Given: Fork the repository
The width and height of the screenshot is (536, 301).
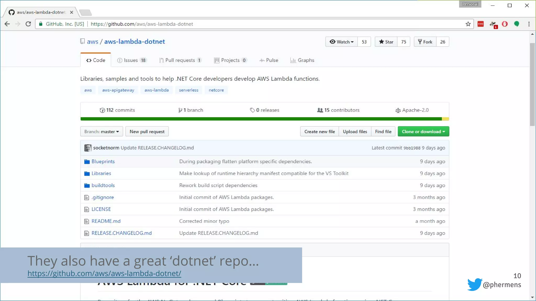Looking at the screenshot, I should tap(425, 42).
